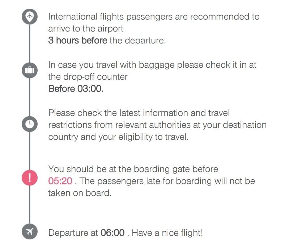Viewport: 285px width, 251px height.
Task: Click 'taken on board.' text
Action: 80,193
